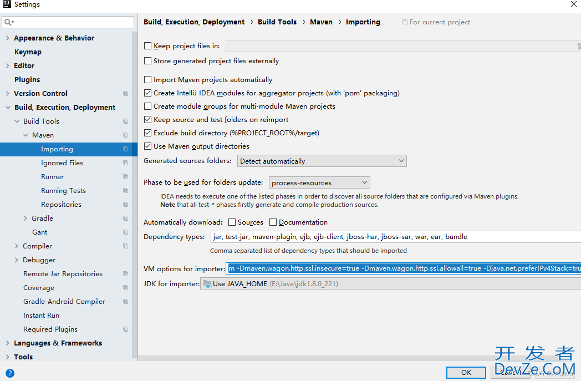The image size is (581, 381).
Task: Click project-level icon beside Gradle-Android Compiler
Action: coord(126,302)
